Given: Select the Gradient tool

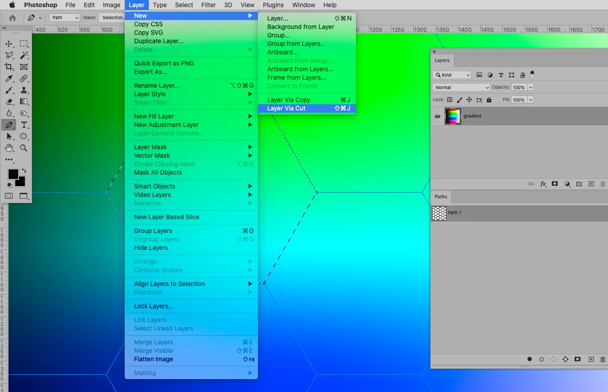Looking at the screenshot, I should (x=24, y=102).
